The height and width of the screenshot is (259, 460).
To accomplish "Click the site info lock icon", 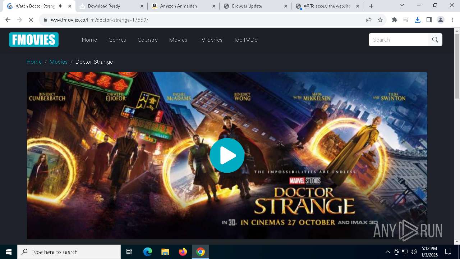I will (x=45, y=20).
